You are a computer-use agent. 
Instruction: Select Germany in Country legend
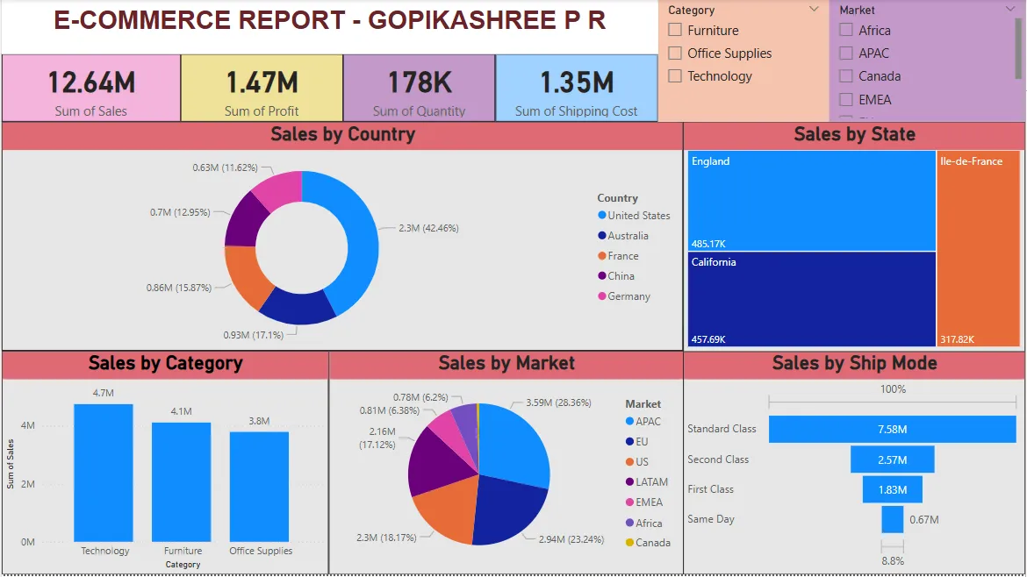click(x=623, y=296)
